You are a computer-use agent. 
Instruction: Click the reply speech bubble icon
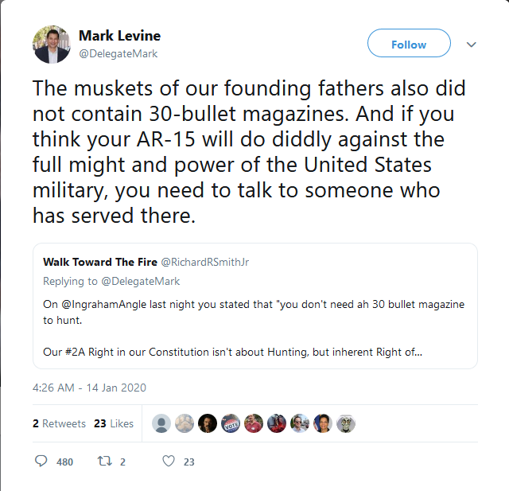click(41, 461)
